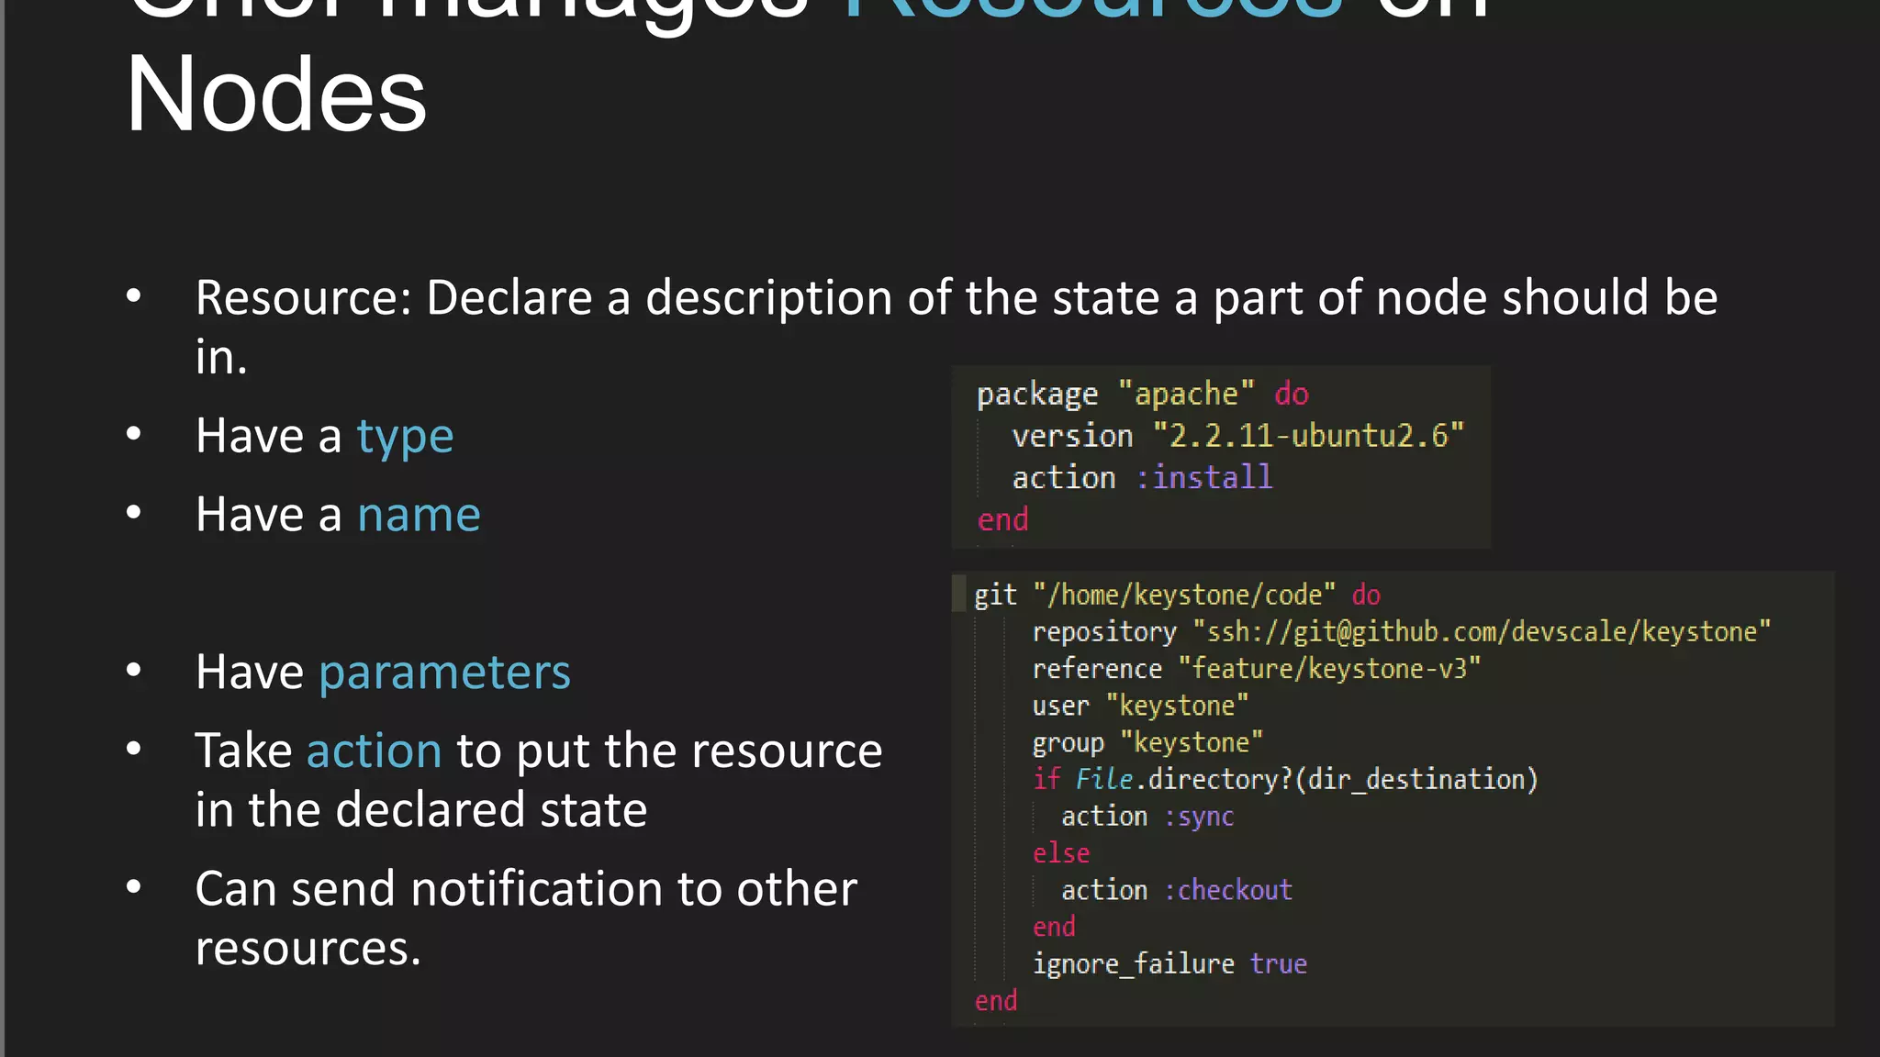Viewport: 1880px width, 1057px height.
Task: Click the "in the declared state" text line
Action: tap(421, 810)
